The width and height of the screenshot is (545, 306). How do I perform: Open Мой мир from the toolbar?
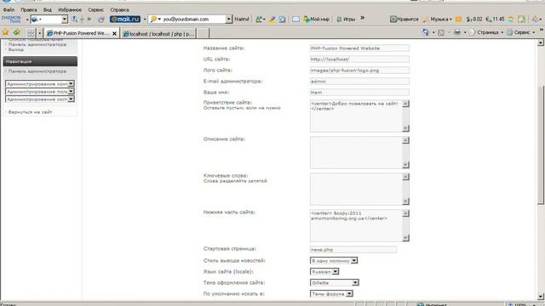point(316,19)
